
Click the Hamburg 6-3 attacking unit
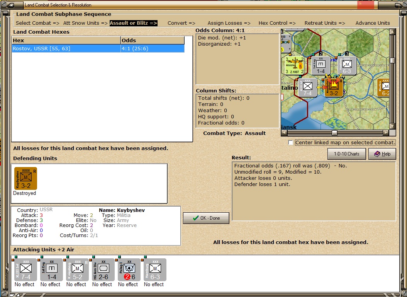[155, 270]
